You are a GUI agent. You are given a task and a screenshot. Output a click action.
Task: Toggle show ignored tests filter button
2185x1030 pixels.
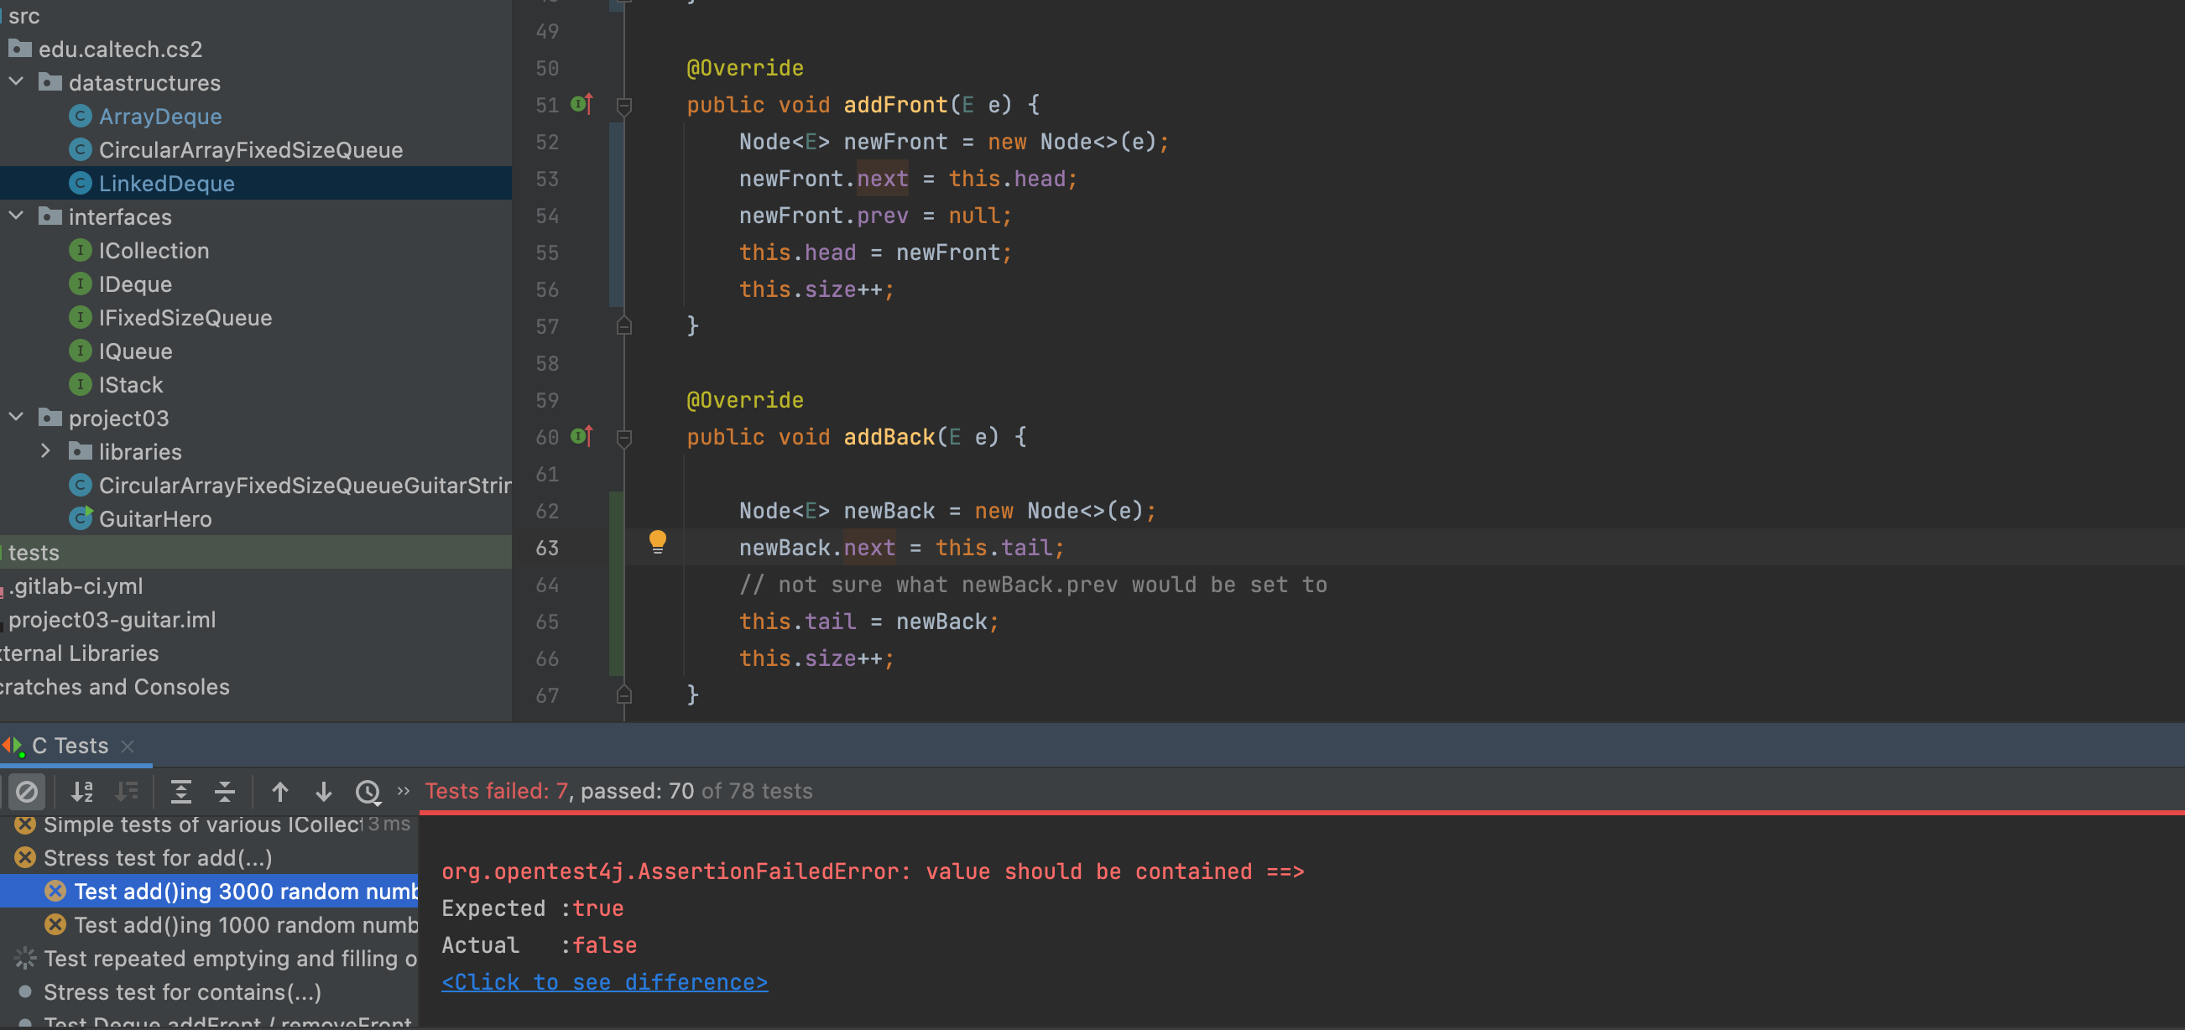point(26,792)
